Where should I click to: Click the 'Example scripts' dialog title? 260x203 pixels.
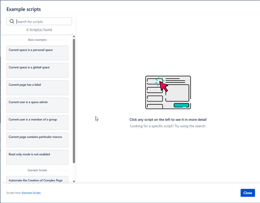pos(23,9)
